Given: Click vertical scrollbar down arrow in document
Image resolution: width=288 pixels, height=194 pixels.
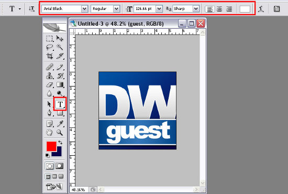Looking at the screenshot, I should (203, 183).
